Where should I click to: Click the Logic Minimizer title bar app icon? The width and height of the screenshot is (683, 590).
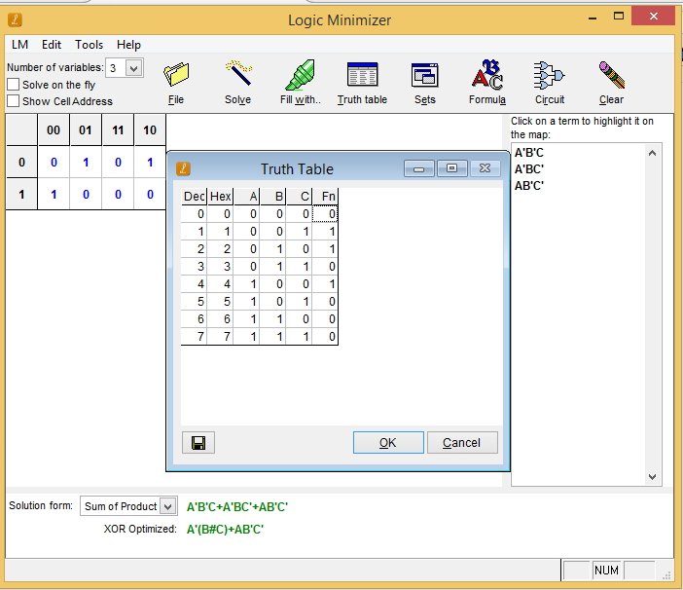pos(15,19)
